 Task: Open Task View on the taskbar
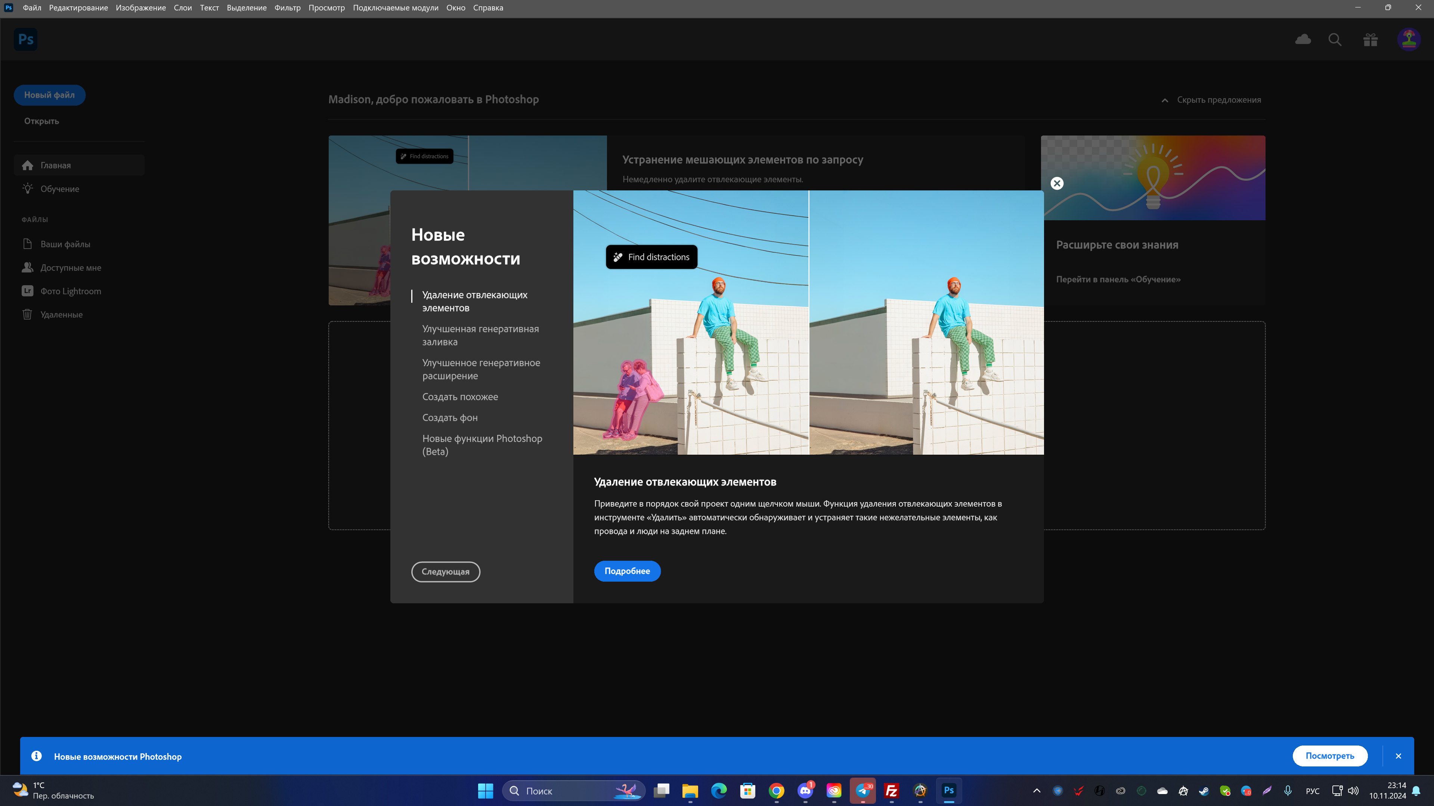661,790
